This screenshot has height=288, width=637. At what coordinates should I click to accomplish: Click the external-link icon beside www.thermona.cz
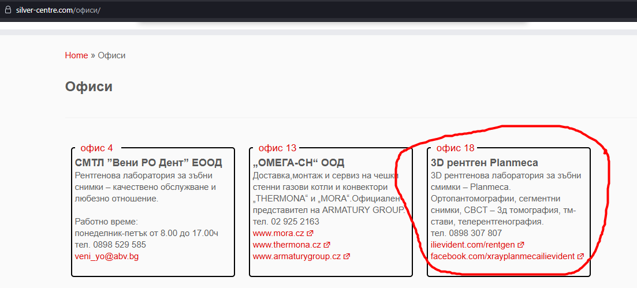[x=327, y=245]
